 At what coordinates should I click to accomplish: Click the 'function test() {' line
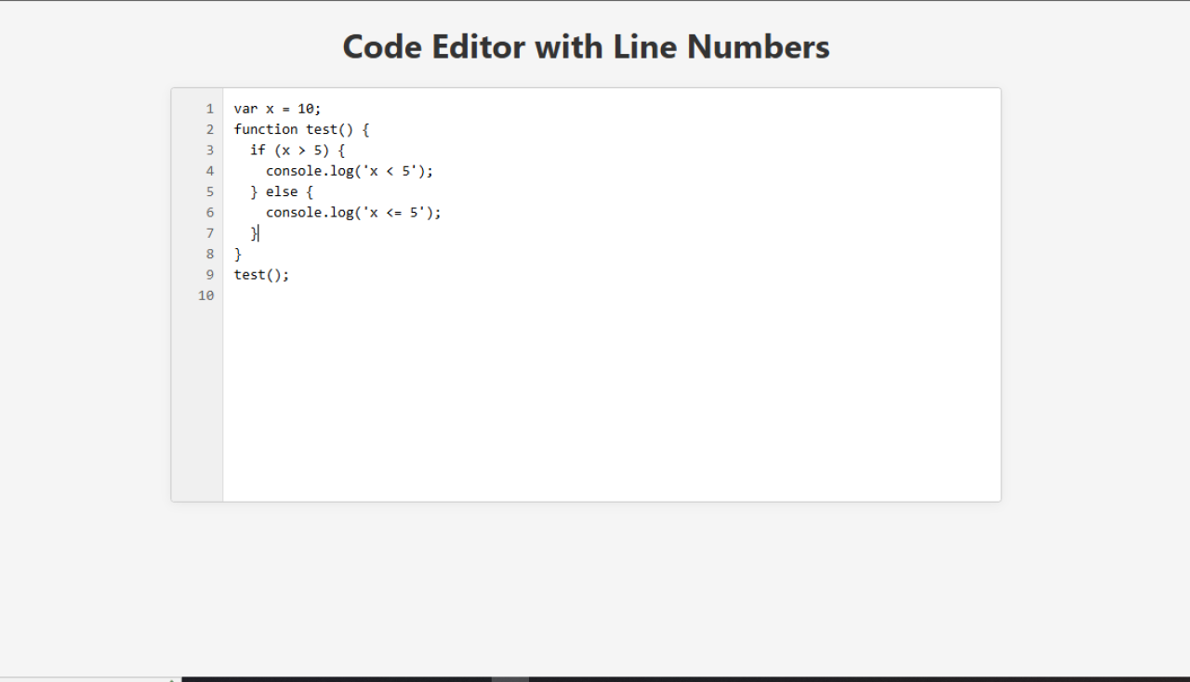301,129
